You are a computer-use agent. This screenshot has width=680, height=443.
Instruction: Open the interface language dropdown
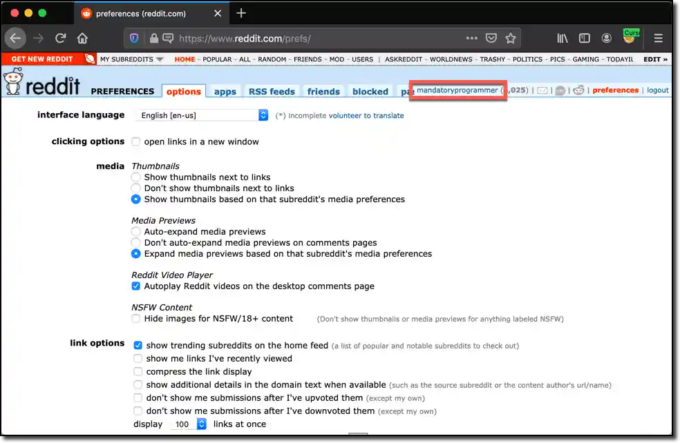(x=202, y=115)
